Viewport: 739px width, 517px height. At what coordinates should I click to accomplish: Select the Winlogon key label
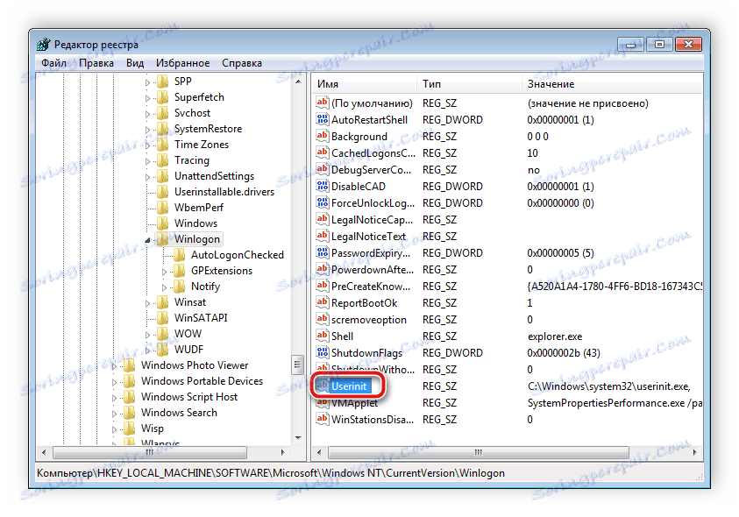[x=197, y=239]
